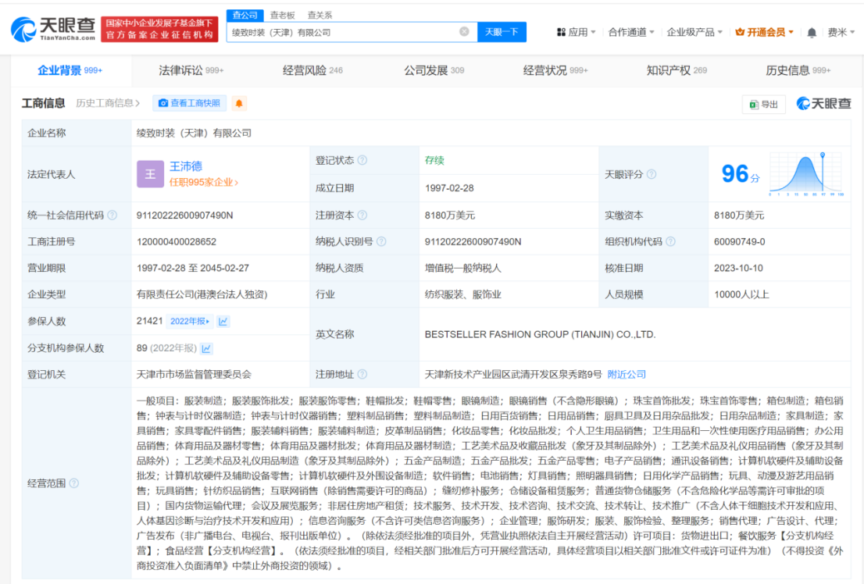864x584 pixels.
Task: Clear the search box with X icon
Action: pyautogui.click(x=464, y=32)
